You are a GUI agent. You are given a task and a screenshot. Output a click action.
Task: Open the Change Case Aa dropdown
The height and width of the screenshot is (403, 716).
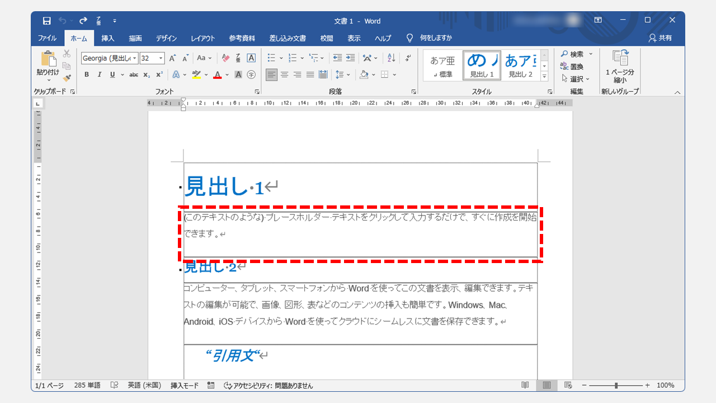(x=205, y=58)
